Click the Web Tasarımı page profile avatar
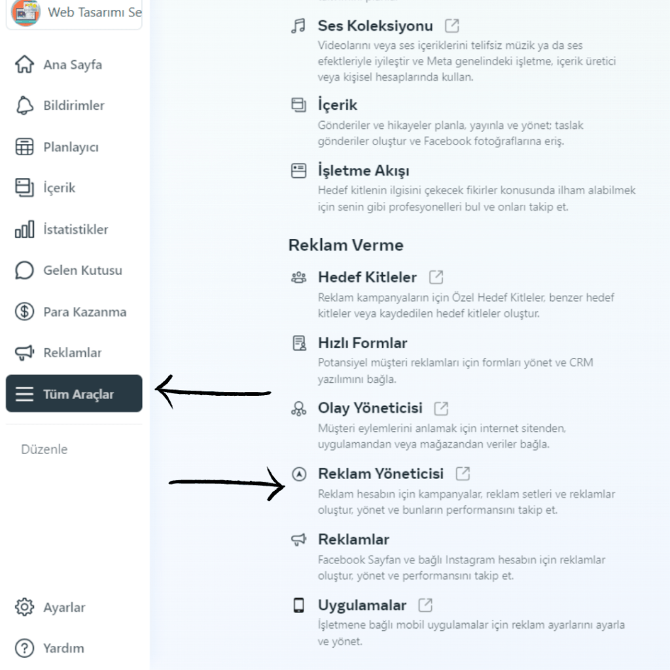 (x=26, y=12)
